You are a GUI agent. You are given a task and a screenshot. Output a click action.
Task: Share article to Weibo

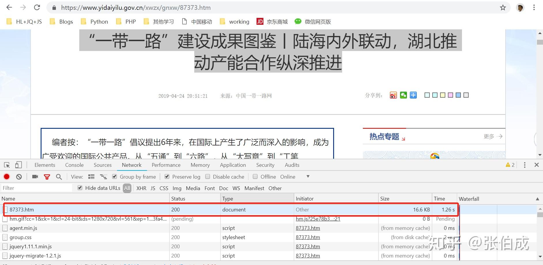click(393, 95)
